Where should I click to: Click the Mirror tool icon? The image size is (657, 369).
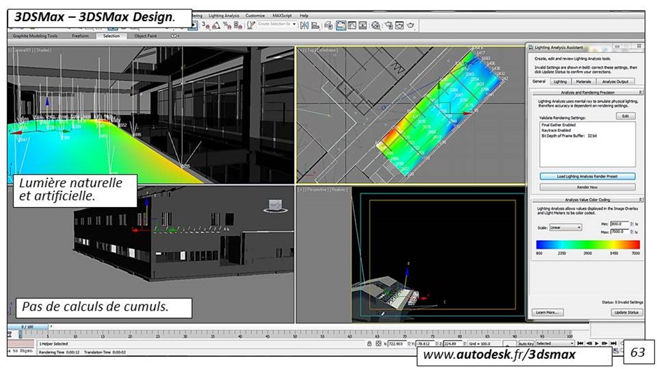(x=304, y=25)
